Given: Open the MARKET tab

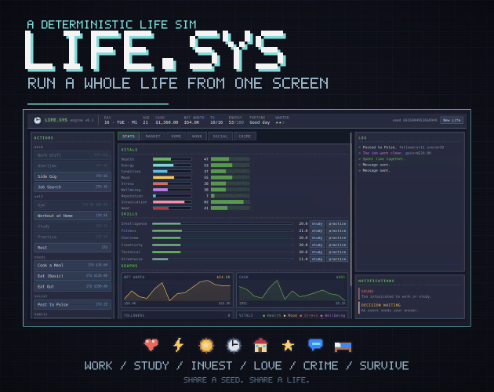Looking at the screenshot, I should (x=153, y=136).
